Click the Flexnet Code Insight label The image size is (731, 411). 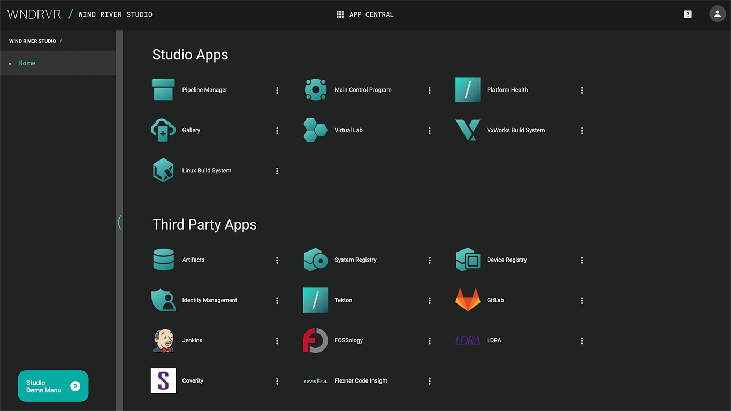pos(361,381)
